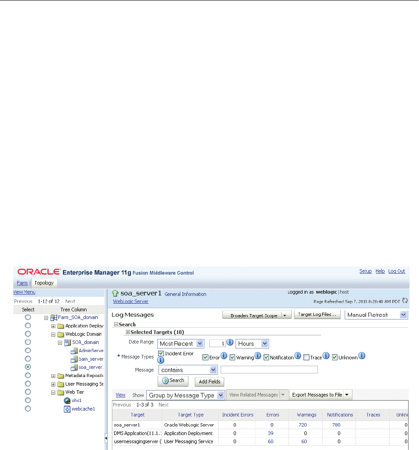Open Broaden Target Scope dropdown arrow

(285, 315)
